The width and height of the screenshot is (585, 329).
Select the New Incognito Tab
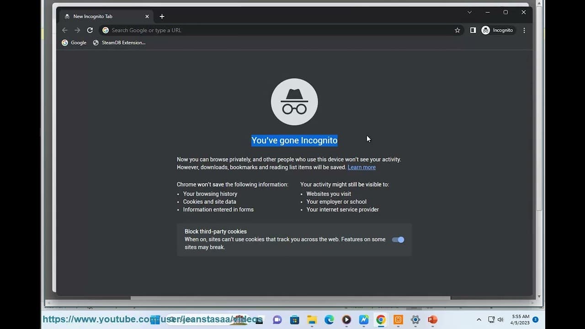(106, 16)
